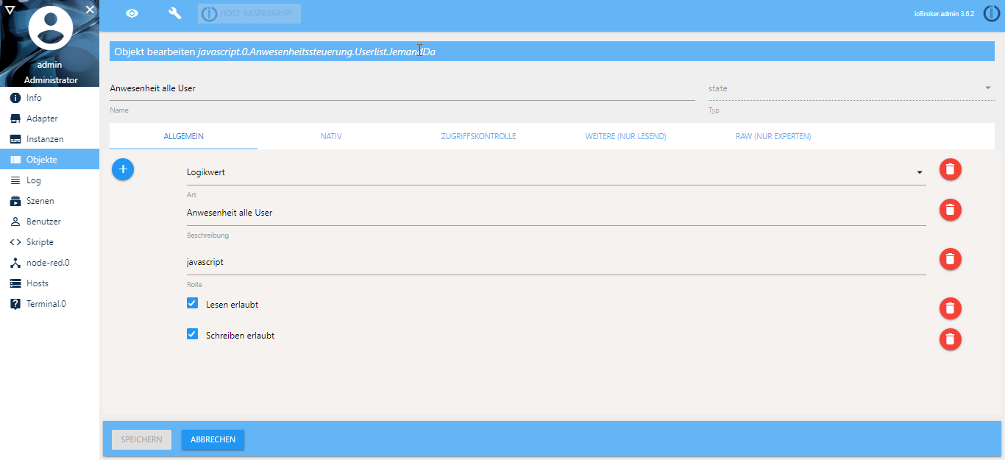Go to Instanzen in the sidebar
Viewport: 1005px width, 460px height.
pyautogui.click(x=49, y=139)
